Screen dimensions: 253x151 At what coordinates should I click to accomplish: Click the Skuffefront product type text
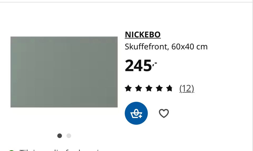click(147, 47)
